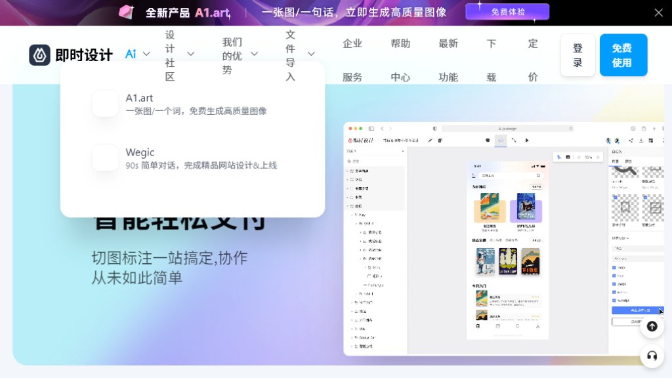Toggle checkbox on bookmark icon tile in preview
This screenshot has width=672, height=378.
tap(615, 198)
